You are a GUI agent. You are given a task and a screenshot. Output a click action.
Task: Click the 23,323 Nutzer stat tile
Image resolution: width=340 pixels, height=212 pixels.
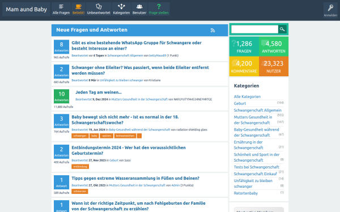click(274, 66)
